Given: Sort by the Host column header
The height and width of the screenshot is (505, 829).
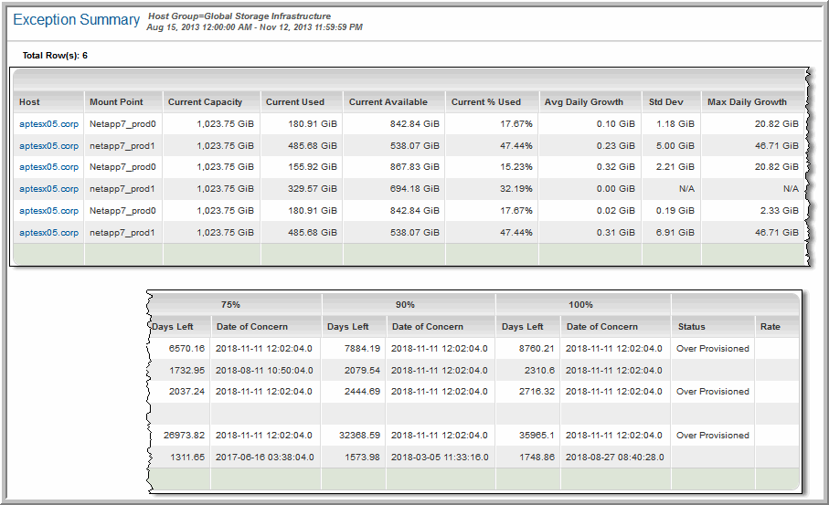Looking at the screenshot, I should click(x=29, y=101).
